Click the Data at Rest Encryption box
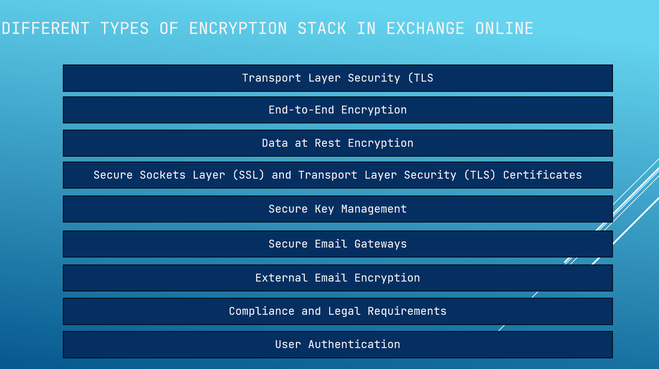This screenshot has height=369, width=659. tap(338, 143)
